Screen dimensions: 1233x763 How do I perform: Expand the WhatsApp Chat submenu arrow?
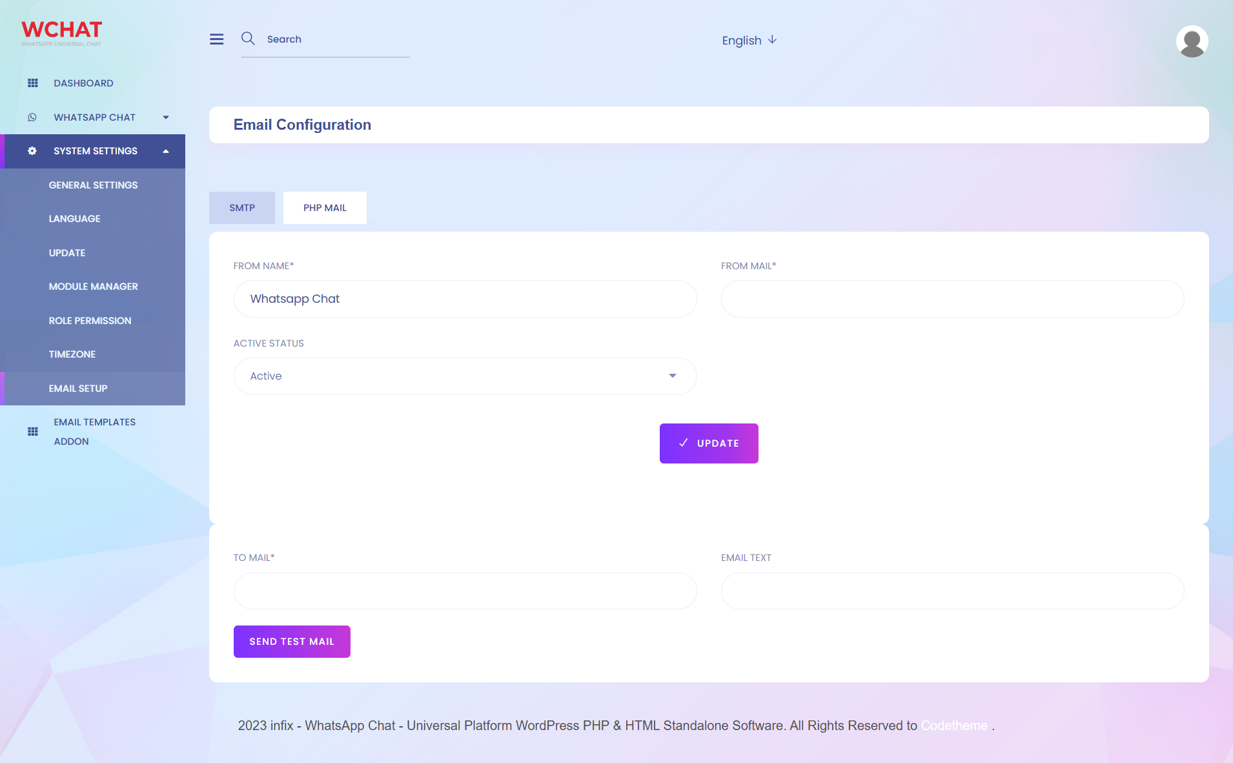click(x=166, y=117)
